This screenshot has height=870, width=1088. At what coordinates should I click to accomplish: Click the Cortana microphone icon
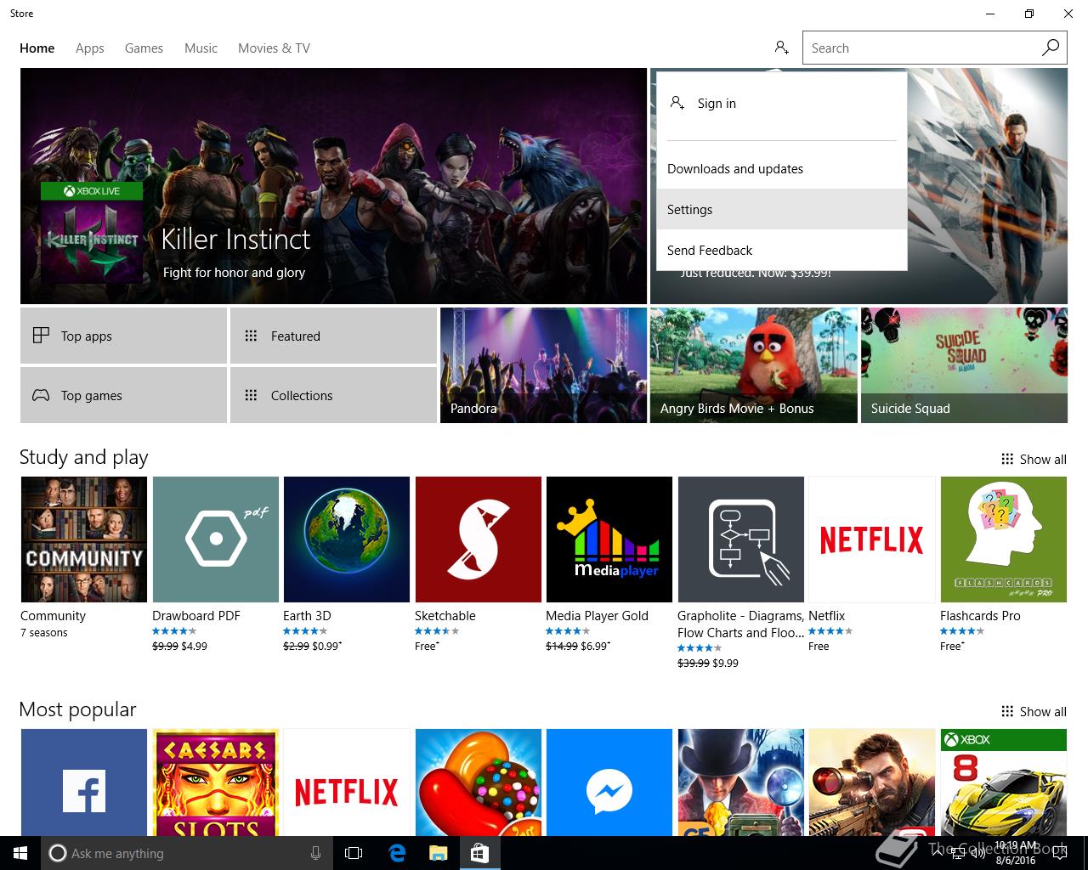pyautogui.click(x=315, y=853)
